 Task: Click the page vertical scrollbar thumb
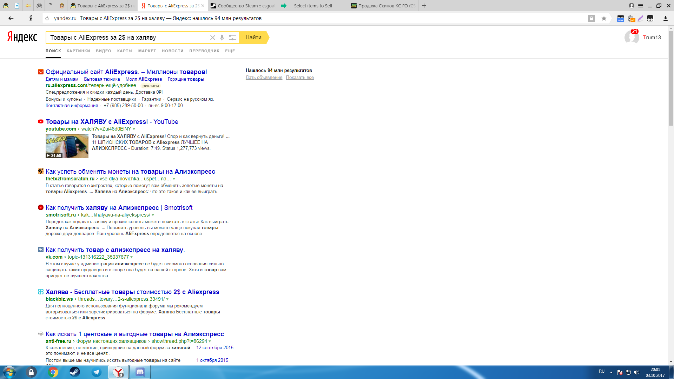671,78
